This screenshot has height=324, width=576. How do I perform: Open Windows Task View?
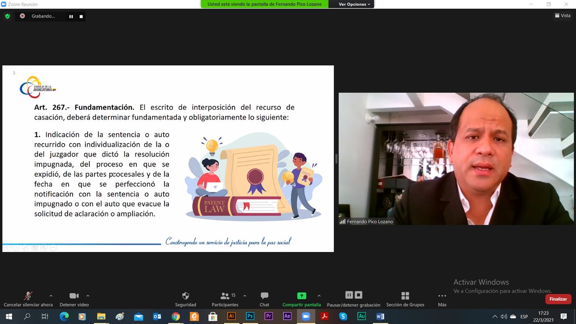click(45, 316)
